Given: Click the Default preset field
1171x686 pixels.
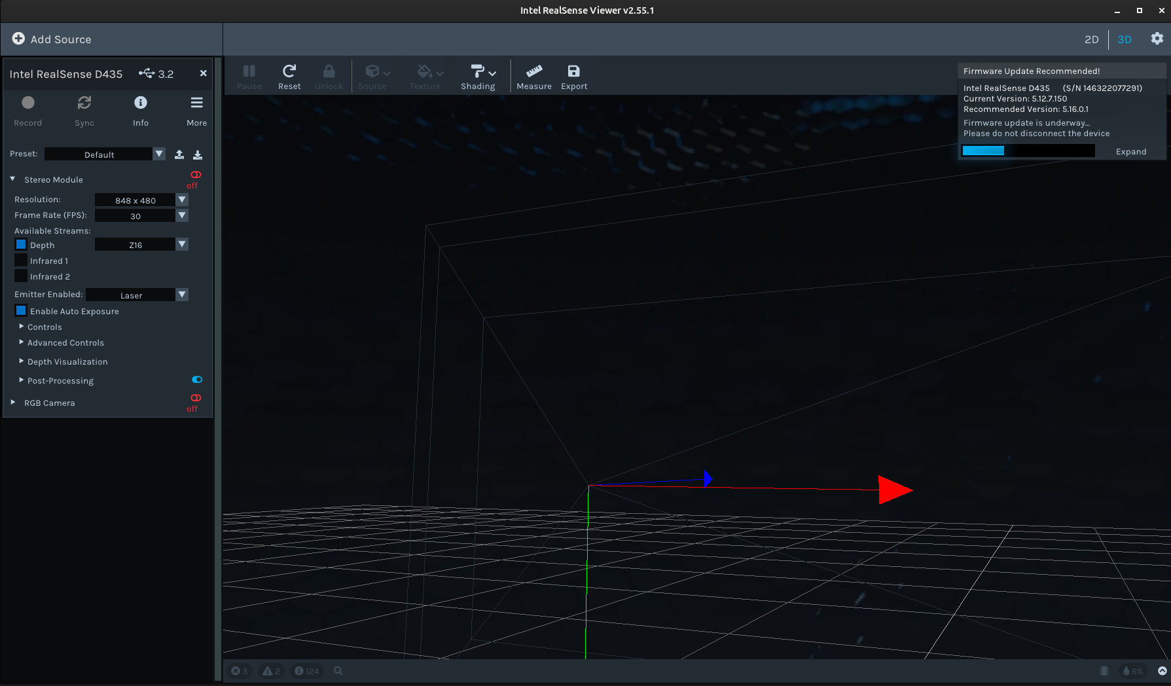Looking at the screenshot, I should (99, 154).
